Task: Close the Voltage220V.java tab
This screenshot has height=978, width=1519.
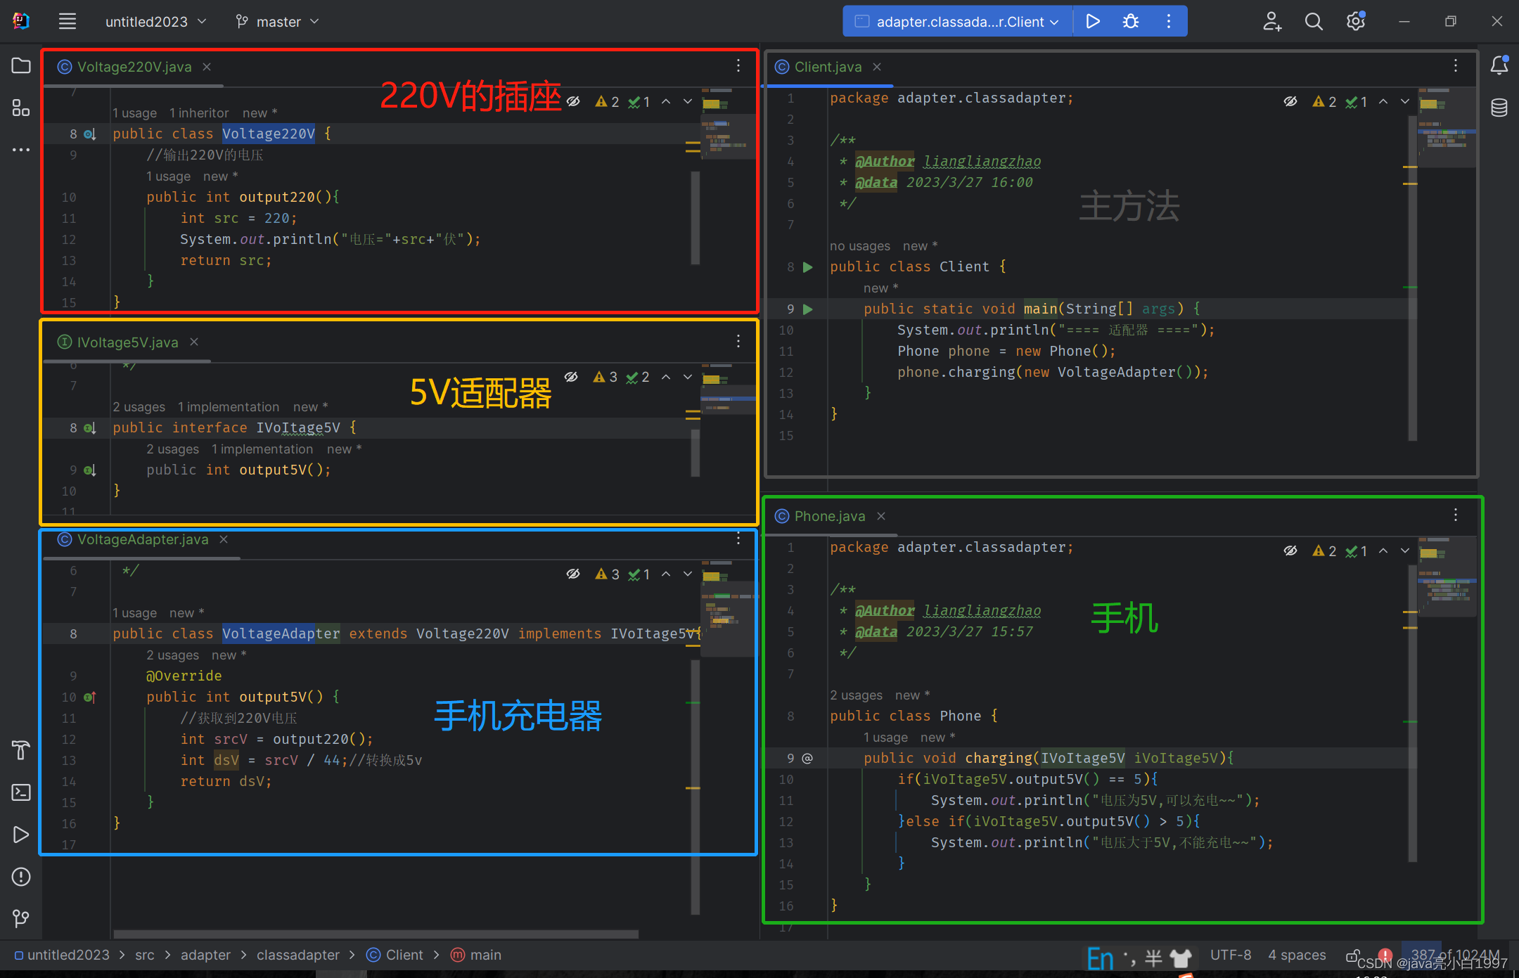Action: [x=207, y=67]
